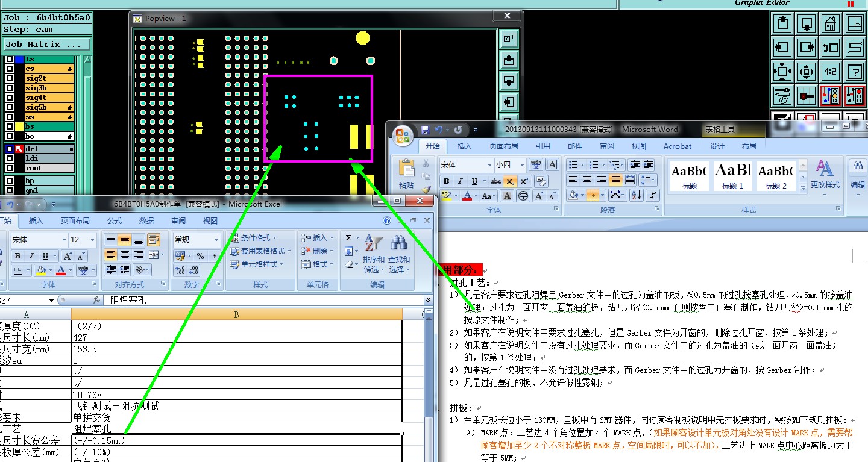Select the bo layer row
The width and height of the screenshot is (868, 462).
pyautogui.click(x=49, y=136)
